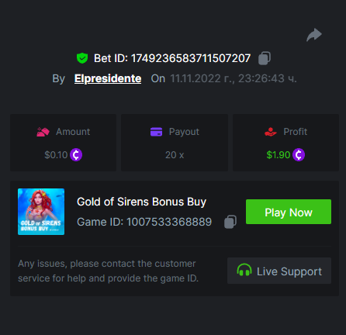346x335 pixels.
Task: Click the Gold of Sirens Bonus Buy title
Action: pyautogui.click(x=141, y=202)
